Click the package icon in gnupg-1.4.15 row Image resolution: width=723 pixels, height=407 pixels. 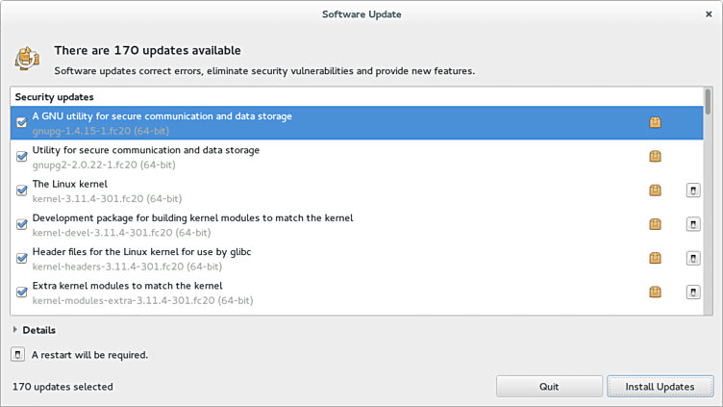pyautogui.click(x=655, y=122)
